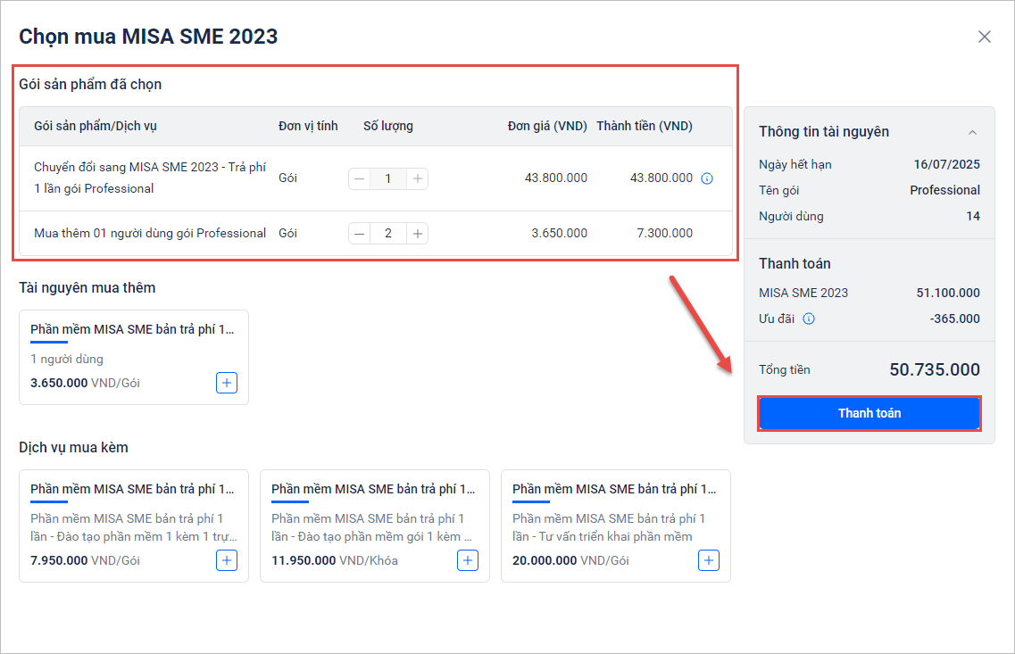This screenshot has height=654, width=1015.
Task: Click the Thành tiền (VND) column header
Action: [x=645, y=126]
